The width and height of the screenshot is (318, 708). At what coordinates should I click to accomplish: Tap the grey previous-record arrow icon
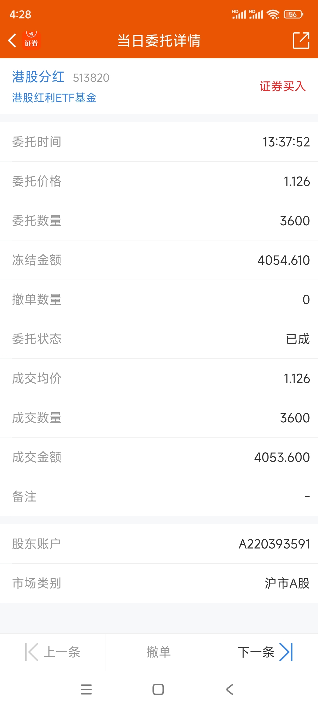click(x=32, y=652)
